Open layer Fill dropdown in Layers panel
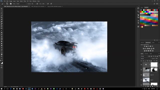The height and width of the screenshot is (90, 160). (159, 61)
